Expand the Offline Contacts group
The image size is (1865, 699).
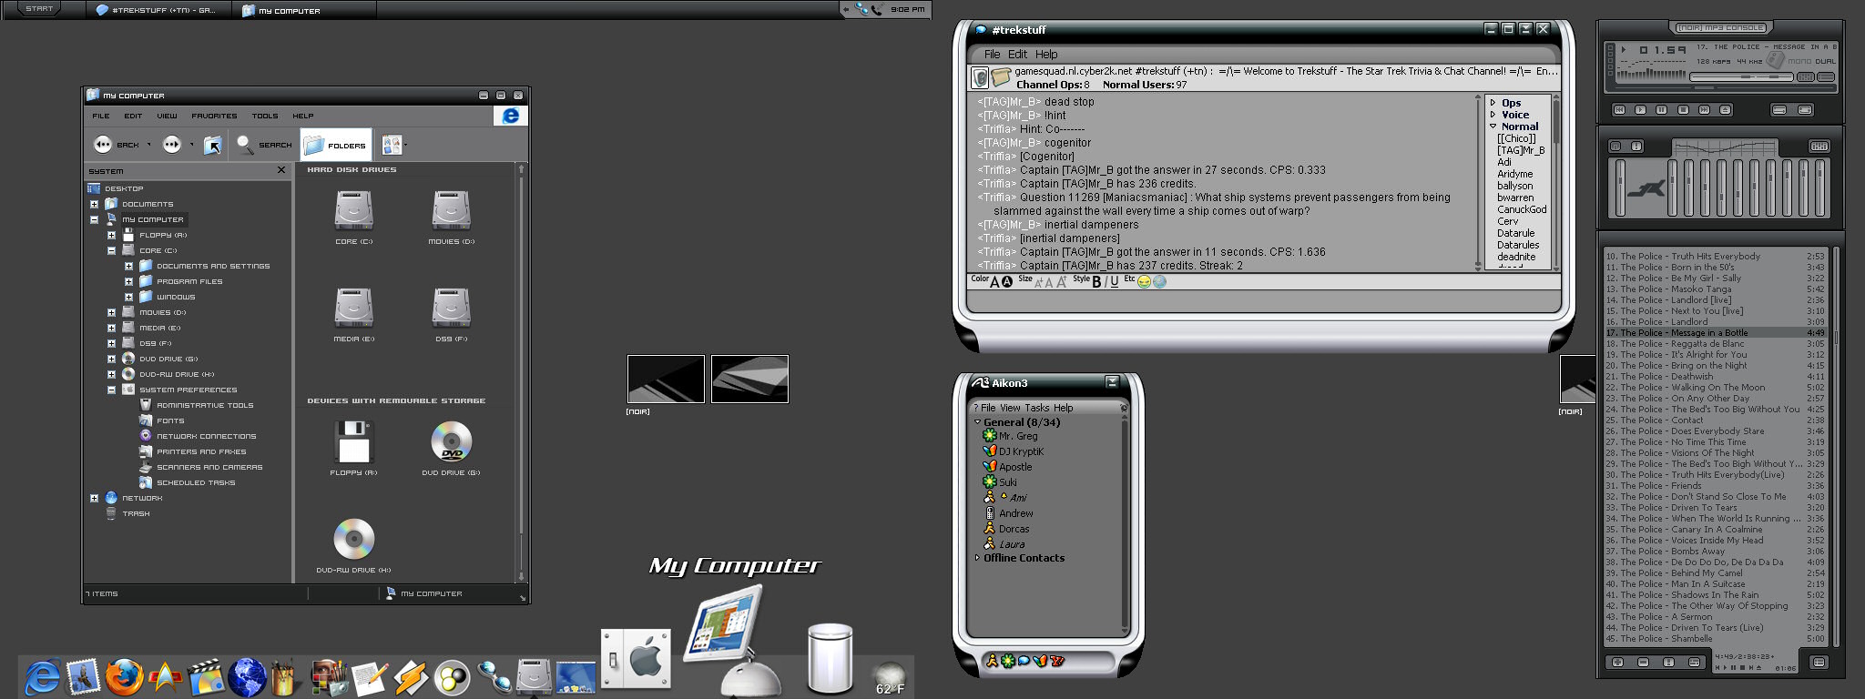coord(978,558)
